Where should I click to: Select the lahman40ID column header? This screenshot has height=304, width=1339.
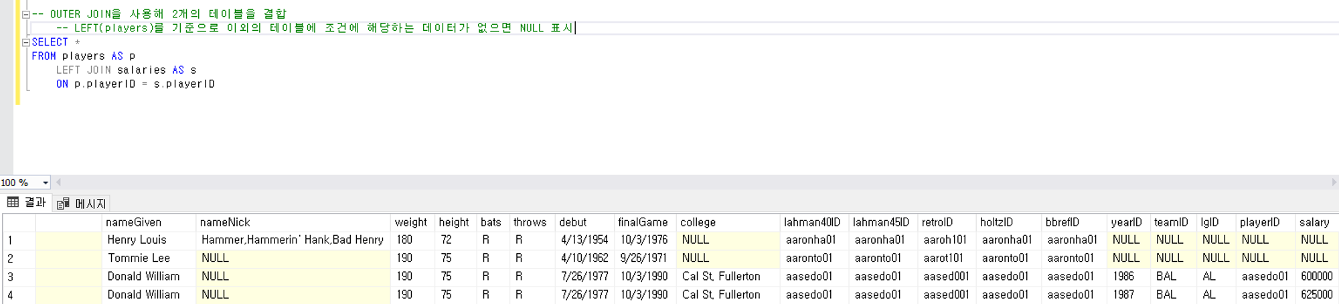(x=814, y=222)
